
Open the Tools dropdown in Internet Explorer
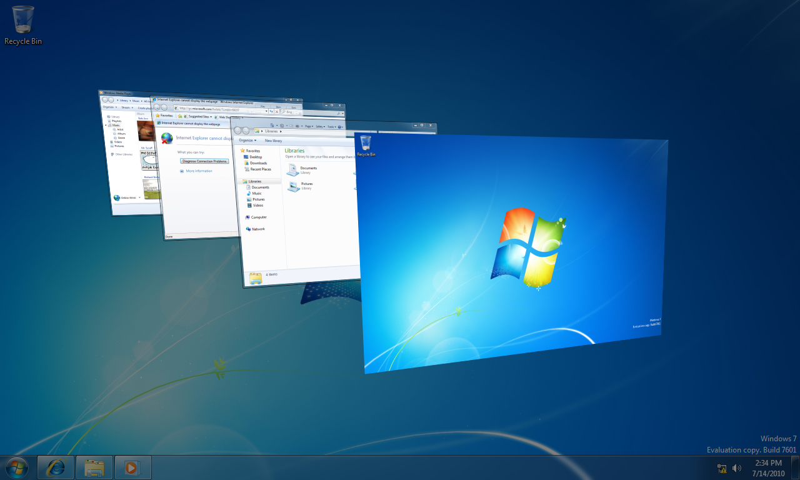click(332, 127)
